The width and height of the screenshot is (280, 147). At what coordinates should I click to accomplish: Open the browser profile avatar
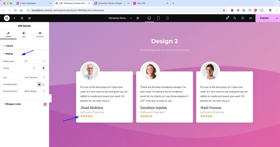pyautogui.click(x=270, y=10)
